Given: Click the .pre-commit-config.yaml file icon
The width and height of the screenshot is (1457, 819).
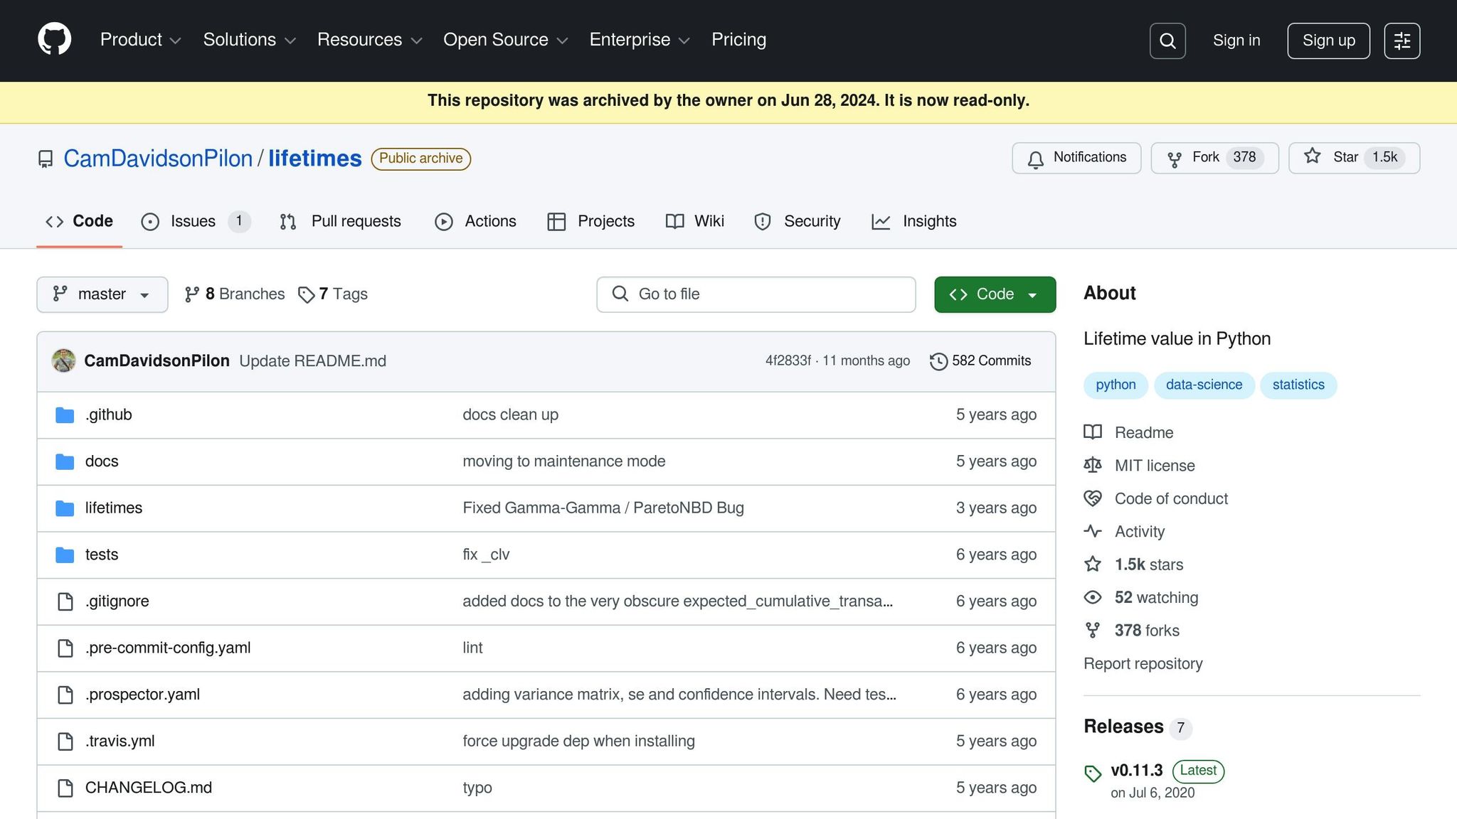Looking at the screenshot, I should tap(65, 648).
